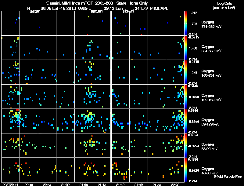
Task: Select the Oxygen 89-129 keV panel at 20:41
Action: point(10,121)
